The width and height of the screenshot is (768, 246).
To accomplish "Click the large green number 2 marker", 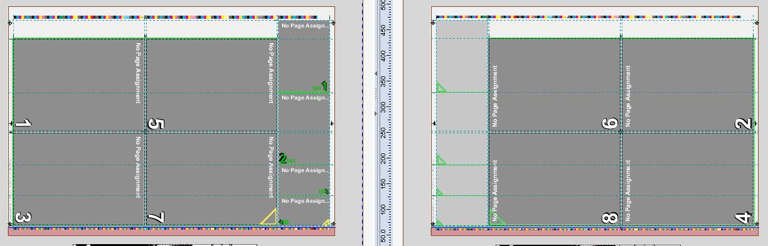I will [x=282, y=159].
